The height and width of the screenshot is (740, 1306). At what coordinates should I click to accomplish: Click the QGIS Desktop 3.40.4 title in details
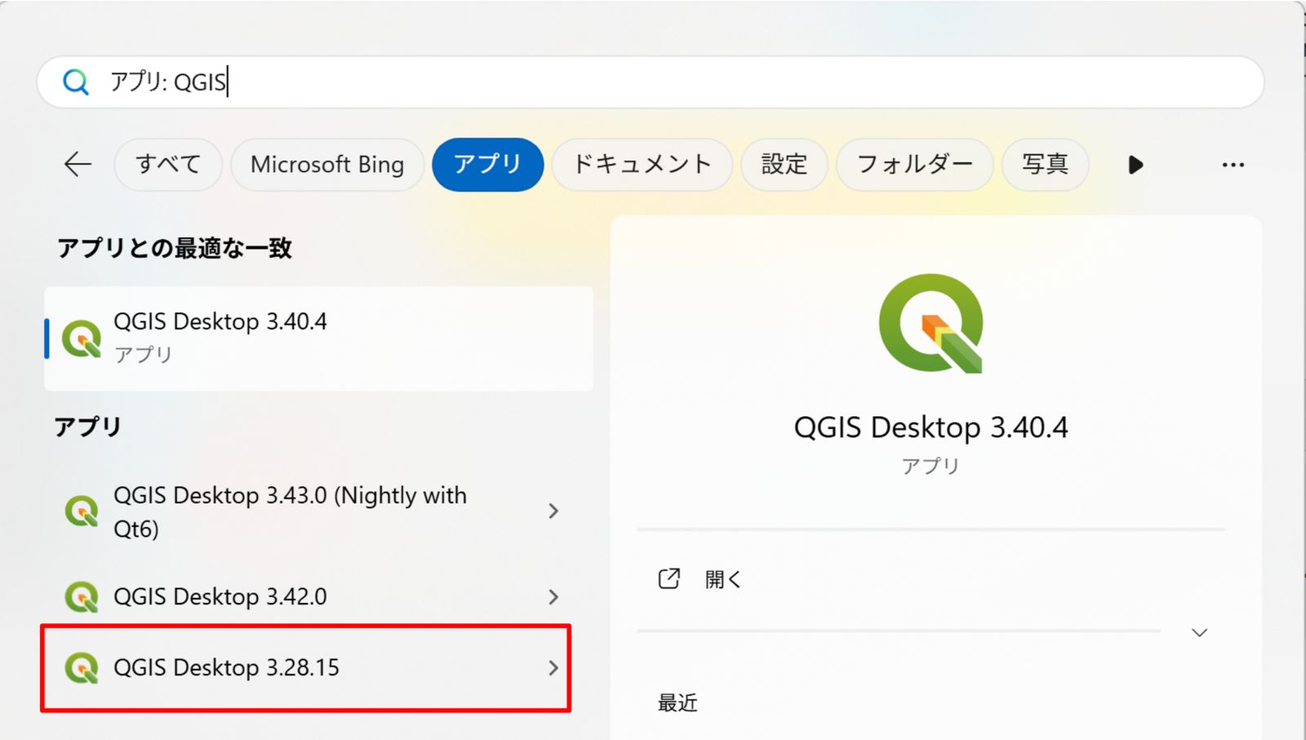point(931,428)
